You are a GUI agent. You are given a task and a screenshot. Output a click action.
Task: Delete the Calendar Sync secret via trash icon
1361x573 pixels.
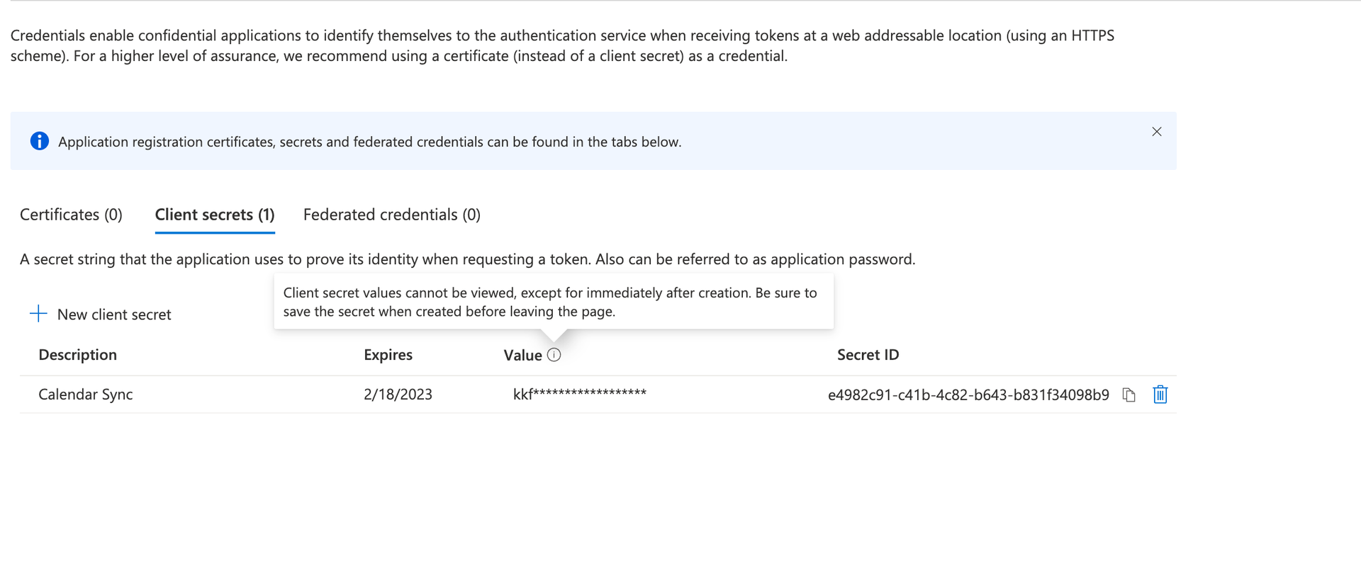1160,395
